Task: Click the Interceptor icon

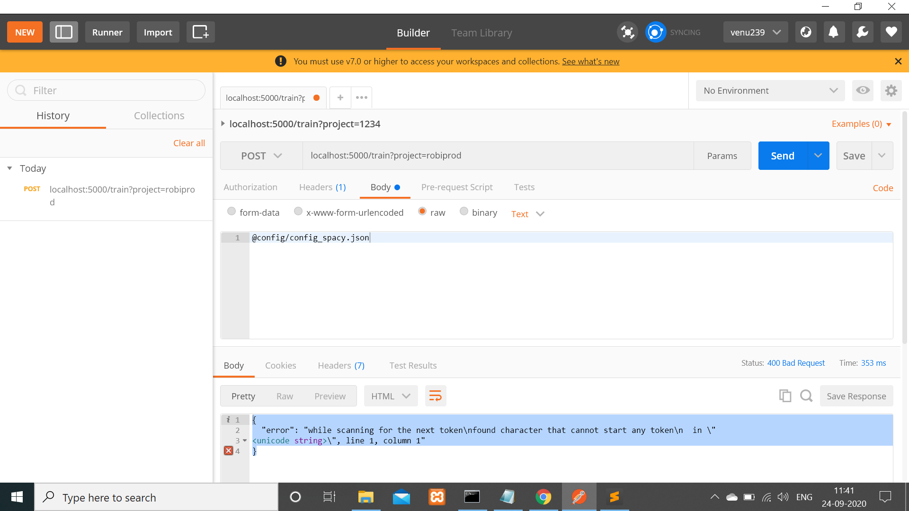Action: [x=627, y=32]
